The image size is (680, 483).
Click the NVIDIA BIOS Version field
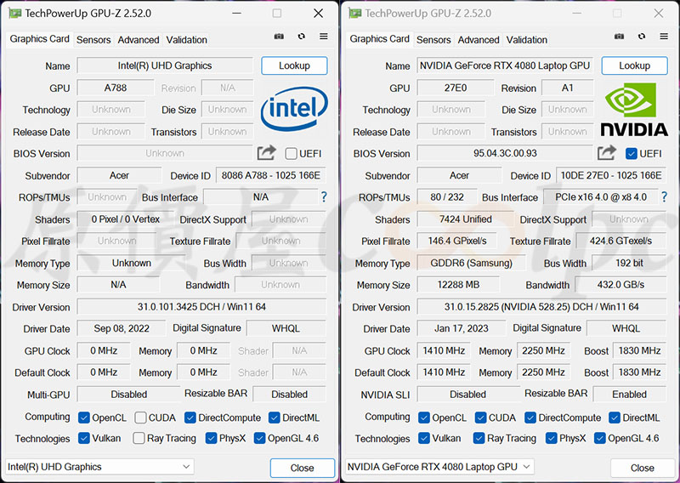pos(504,154)
